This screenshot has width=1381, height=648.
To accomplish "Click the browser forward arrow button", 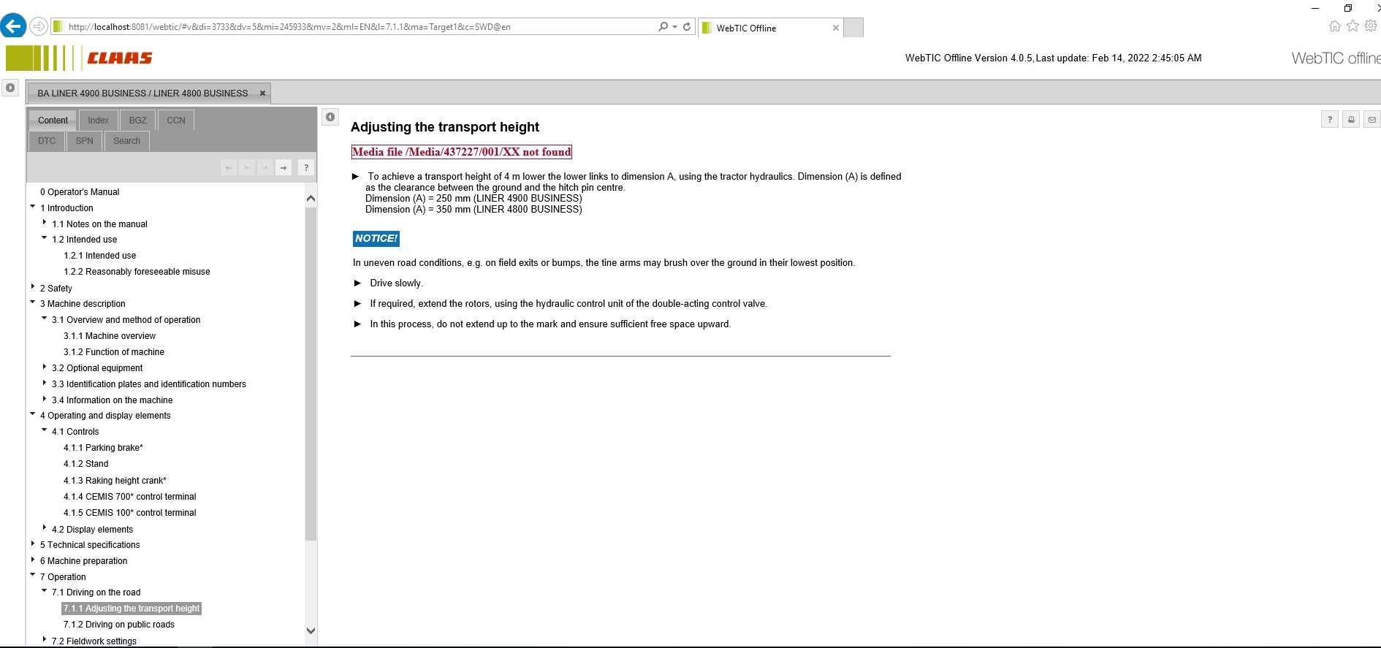I will [x=39, y=27].
